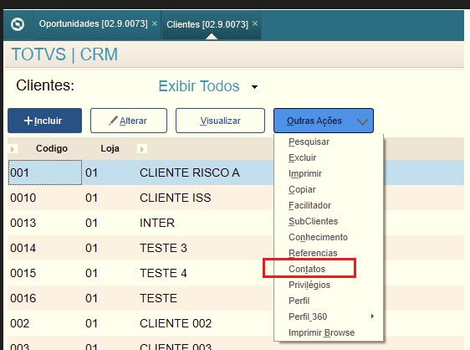Screen dimensions: 470x350
Task: Choose Imprimir Browse menu entry
Action: tap(321, 332)
